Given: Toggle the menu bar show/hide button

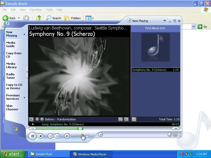Looking at the screenshot, I should coord(7,23).
